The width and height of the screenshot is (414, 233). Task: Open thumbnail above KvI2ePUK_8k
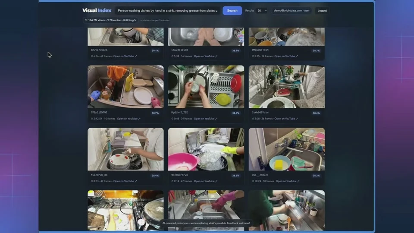(125, 149)
